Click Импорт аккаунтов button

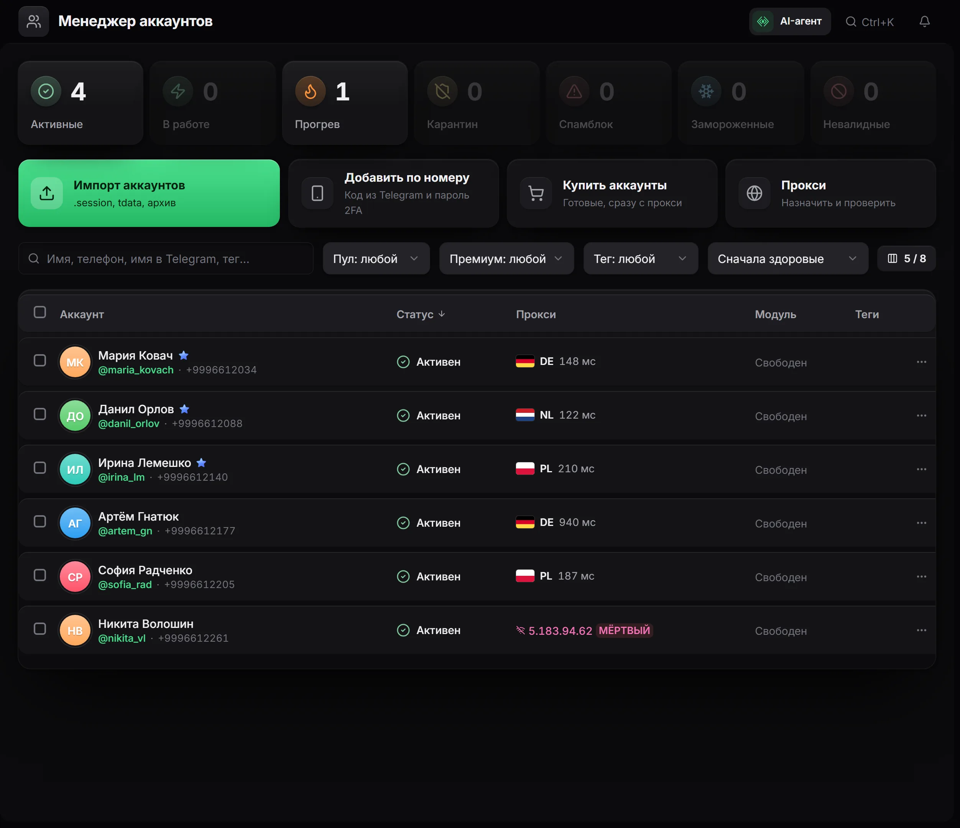pyautogui.click(x=149, y=193)
